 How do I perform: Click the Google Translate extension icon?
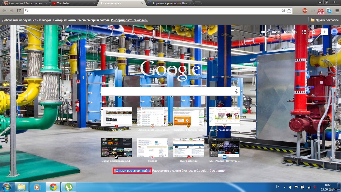coord(329,10)
